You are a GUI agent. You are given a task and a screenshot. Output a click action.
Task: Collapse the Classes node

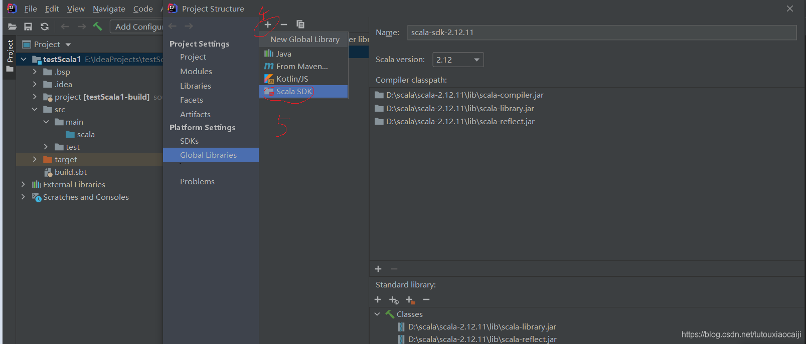point(377,314)
